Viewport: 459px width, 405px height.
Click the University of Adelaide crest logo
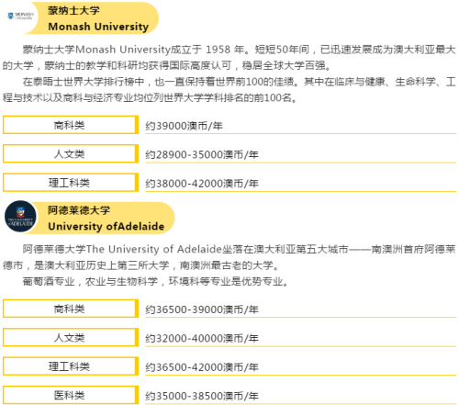pos(20,217)
